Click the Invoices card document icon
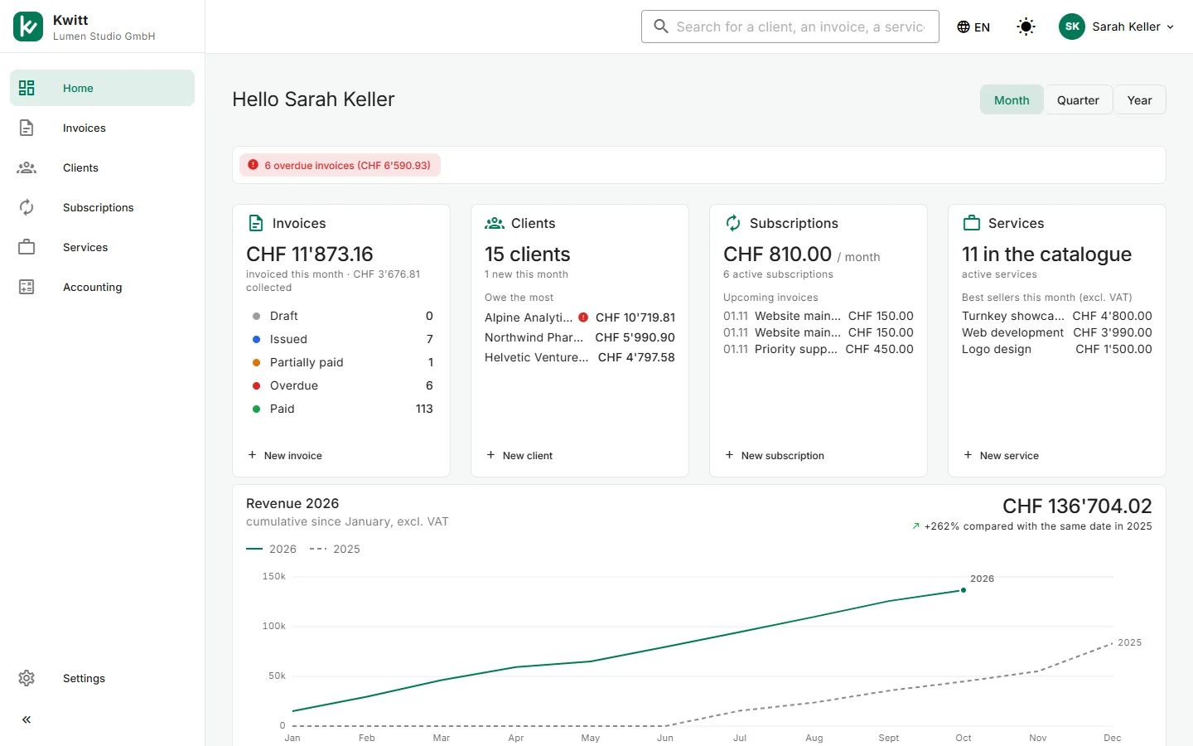1193x746 pixels. (256, 223)
